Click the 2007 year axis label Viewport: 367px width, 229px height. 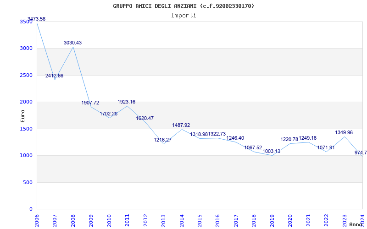point(55,220)
